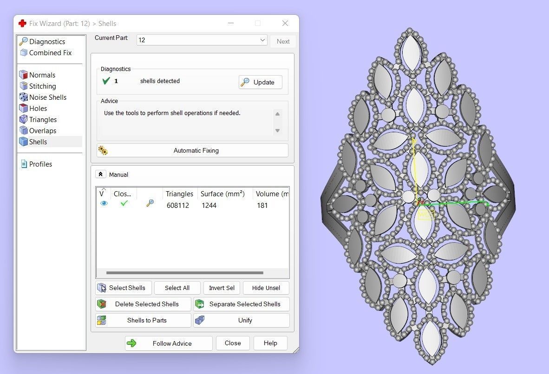The image size is (549, 374).
Task: Click the Triangles icon in sidebar
Action: tap(24, 119)
